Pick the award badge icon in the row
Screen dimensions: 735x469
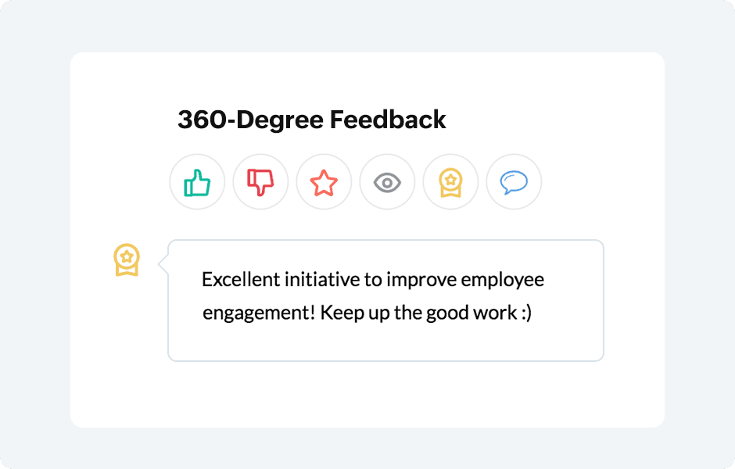(x=450, y=183)
